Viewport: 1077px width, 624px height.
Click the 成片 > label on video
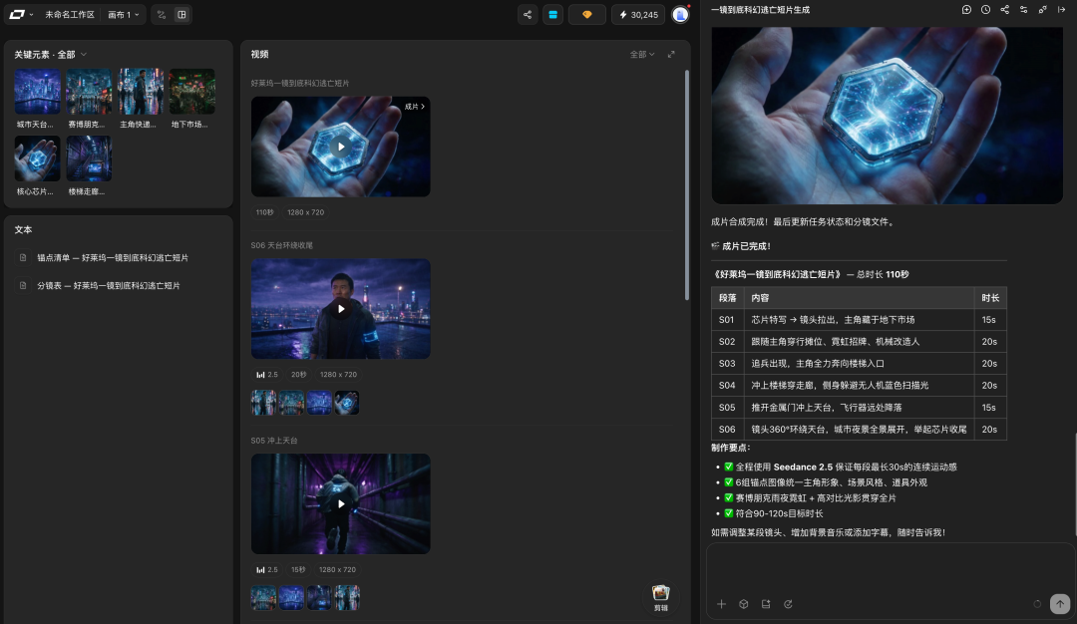(414, 107)
